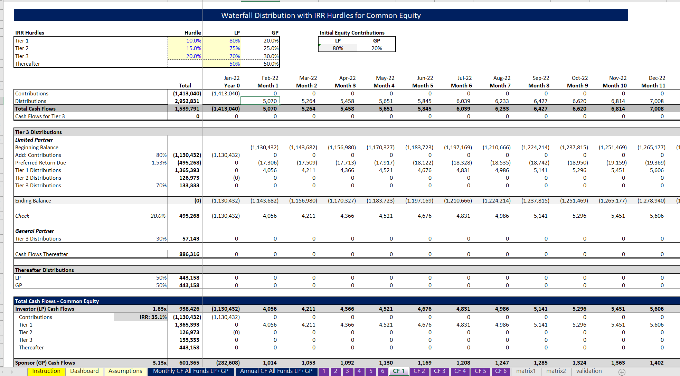680x376 pixels.
Task: Click the Initial Equity LP cell showing 80%
Action: 338,48
